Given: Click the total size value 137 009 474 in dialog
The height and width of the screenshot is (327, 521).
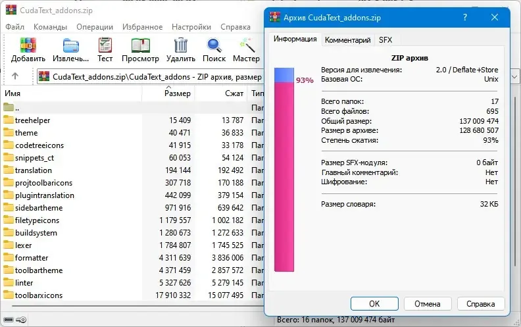Looking at the screenshot, I should coord(479,121).
